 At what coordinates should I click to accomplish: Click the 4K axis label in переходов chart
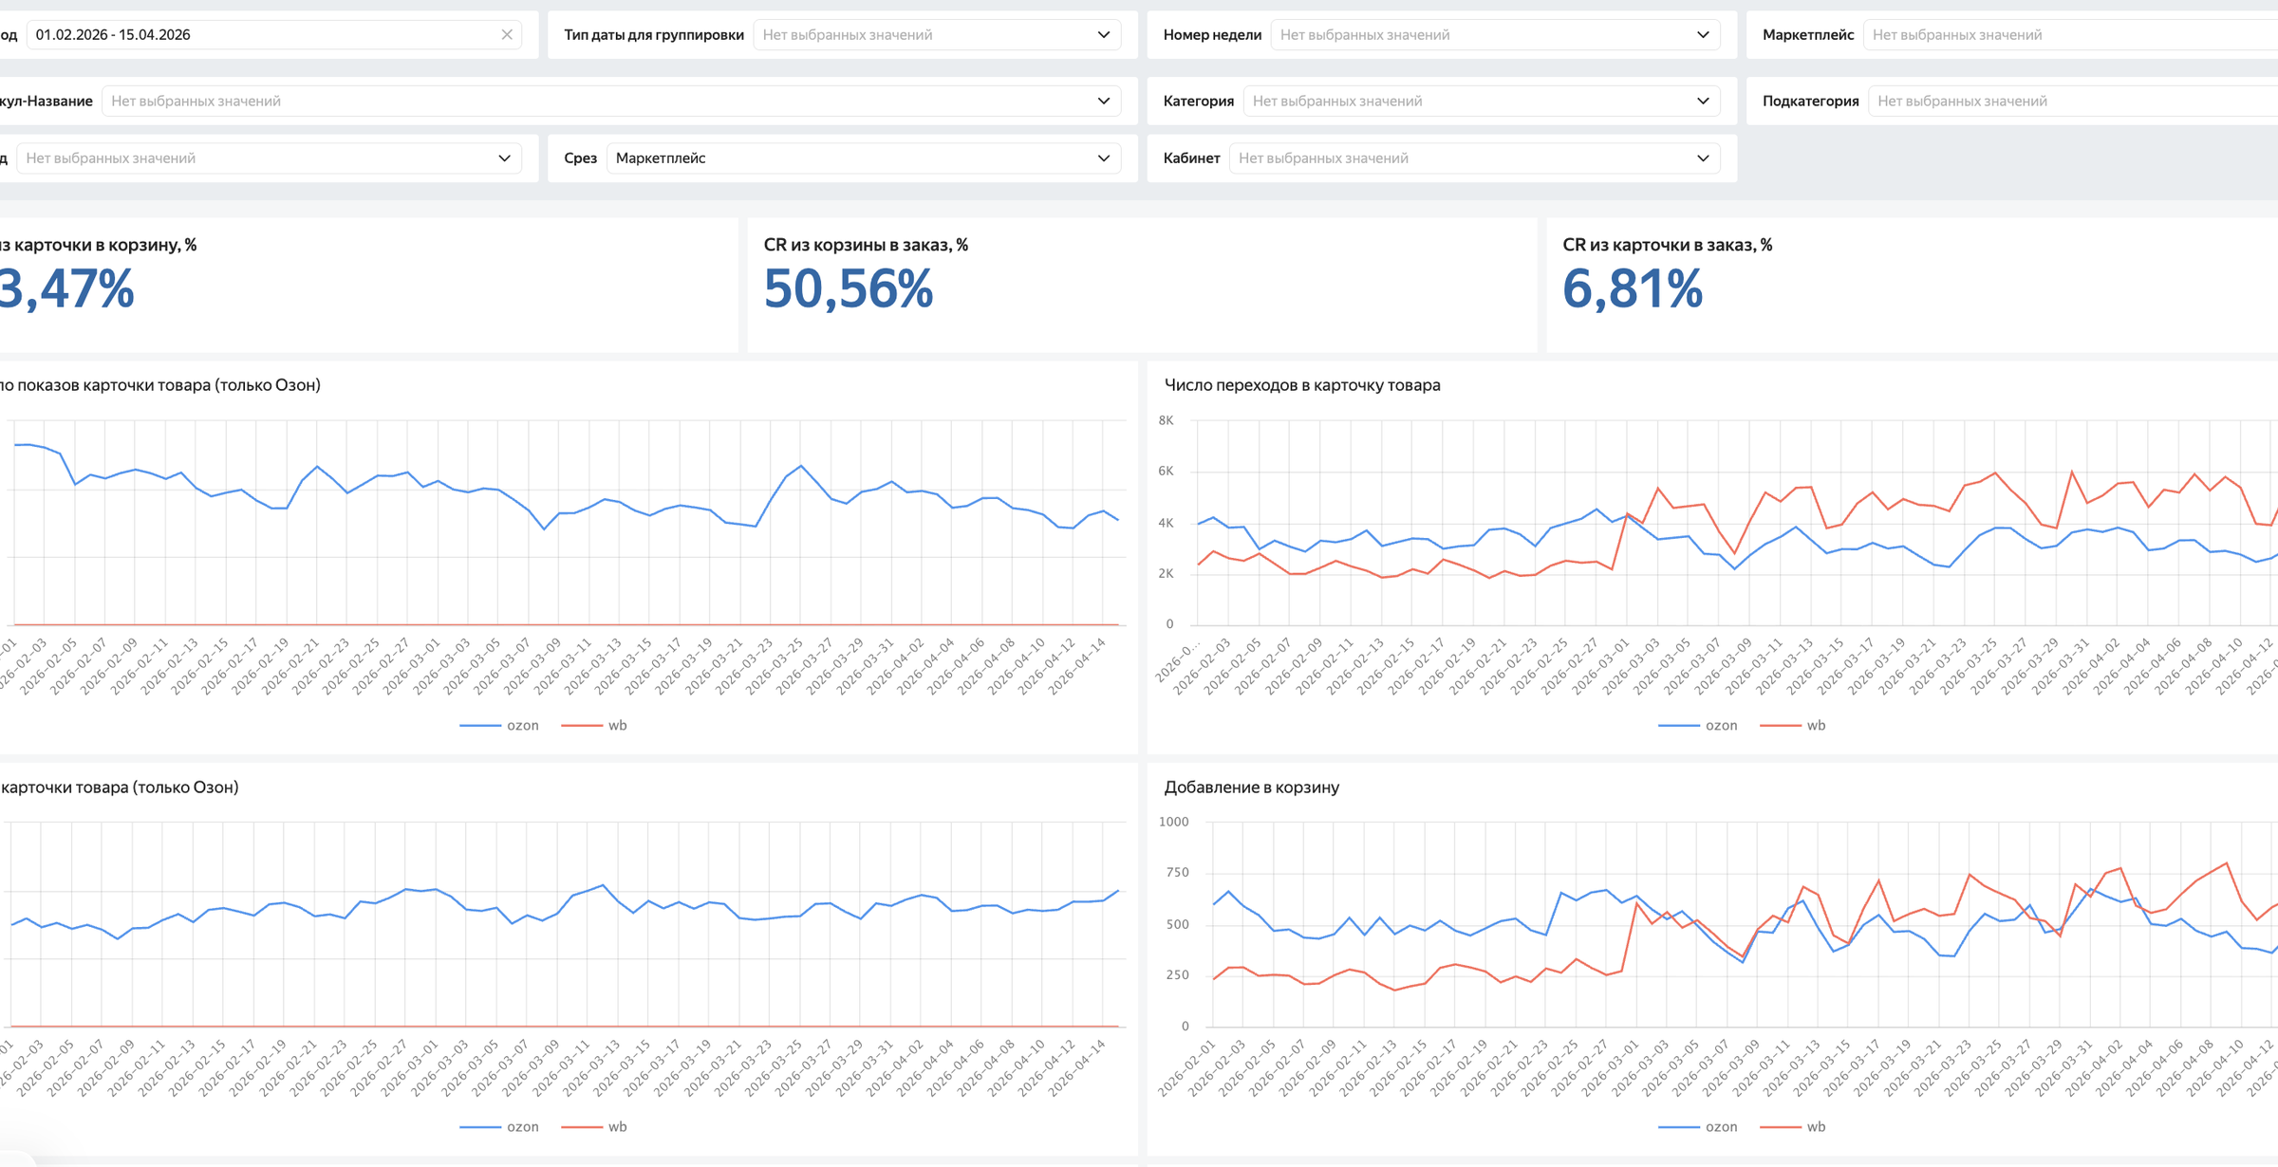1166,523
